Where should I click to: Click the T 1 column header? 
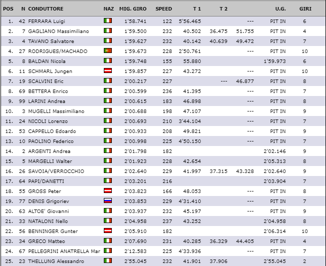(197, 8)
